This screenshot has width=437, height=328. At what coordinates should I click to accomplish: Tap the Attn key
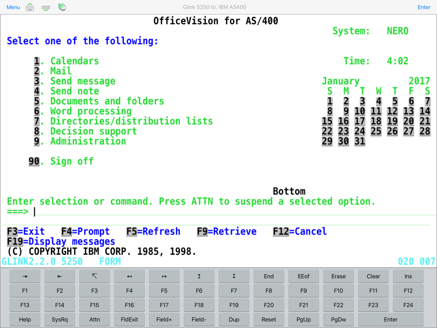pyautogui.click(x=94, y=320)
